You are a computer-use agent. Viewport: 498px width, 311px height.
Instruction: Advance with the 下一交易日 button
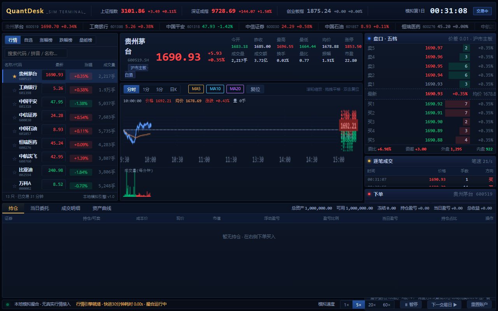point(444,304)
